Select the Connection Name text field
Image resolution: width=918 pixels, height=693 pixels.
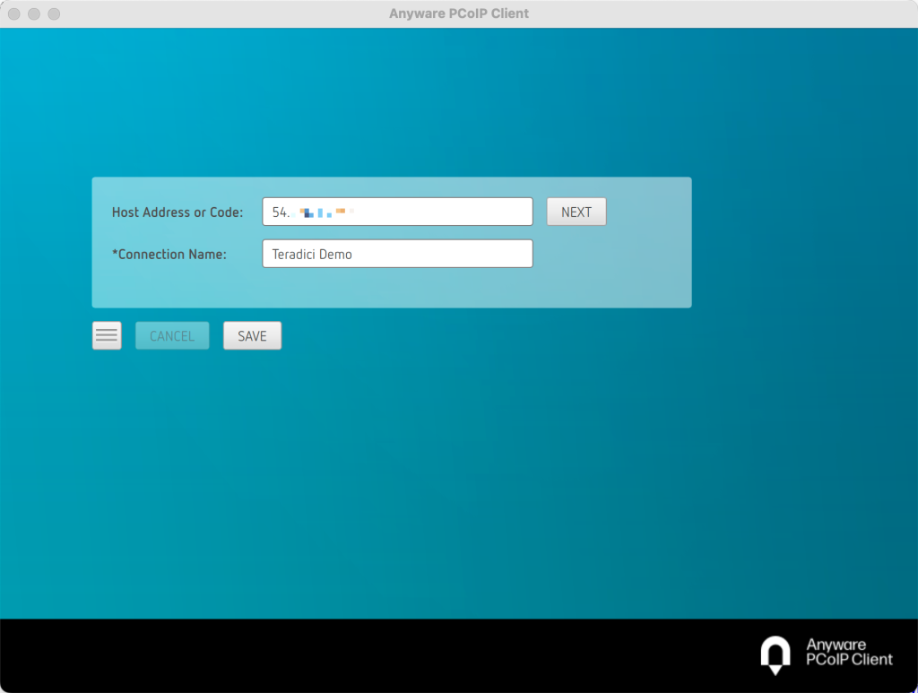pos(397,254)
